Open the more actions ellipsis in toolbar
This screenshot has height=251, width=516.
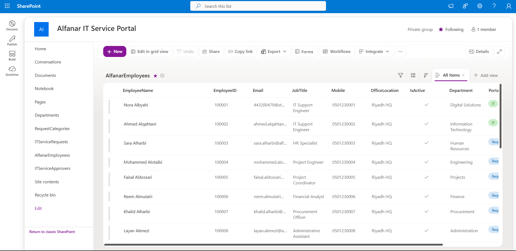[x=400, y=51]
